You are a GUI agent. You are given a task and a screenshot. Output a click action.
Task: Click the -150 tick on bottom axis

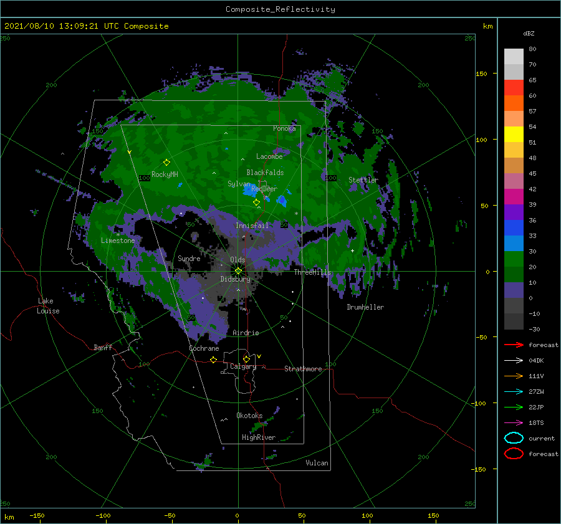(x=37, y=515)
